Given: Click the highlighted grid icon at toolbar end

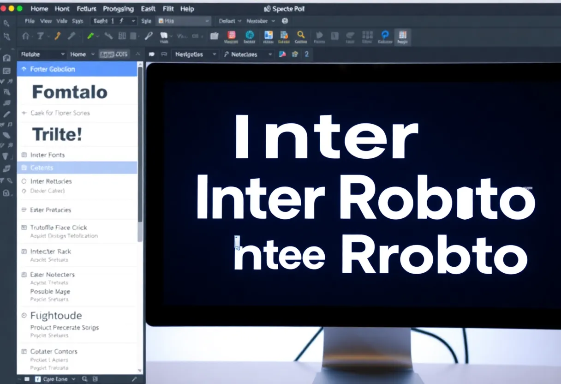Looking at the screenshot, I should tap(403, 35).
